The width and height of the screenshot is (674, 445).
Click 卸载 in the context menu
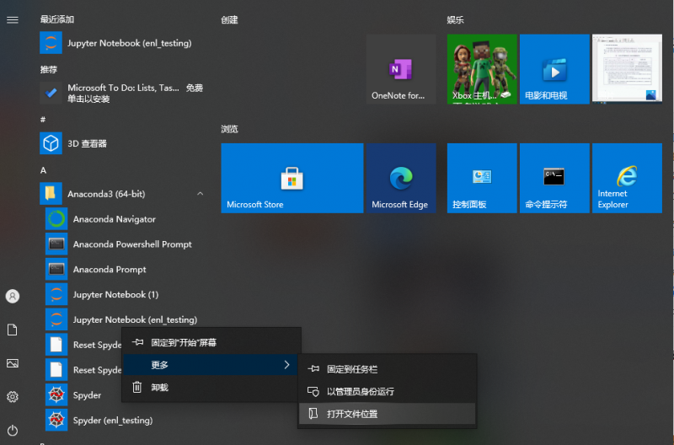tap(159, 388)
